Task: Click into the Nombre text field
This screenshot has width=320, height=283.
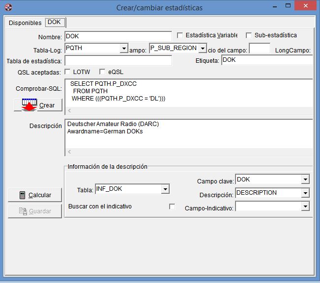Action: [x=118, y=36]
